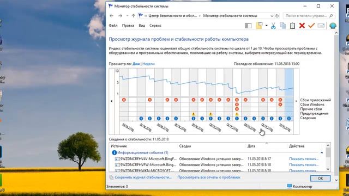The width and height of the screenshot is (349, 196).
Task: Collapse the Информационные события (5) group arrow
Action: [322, 152]
